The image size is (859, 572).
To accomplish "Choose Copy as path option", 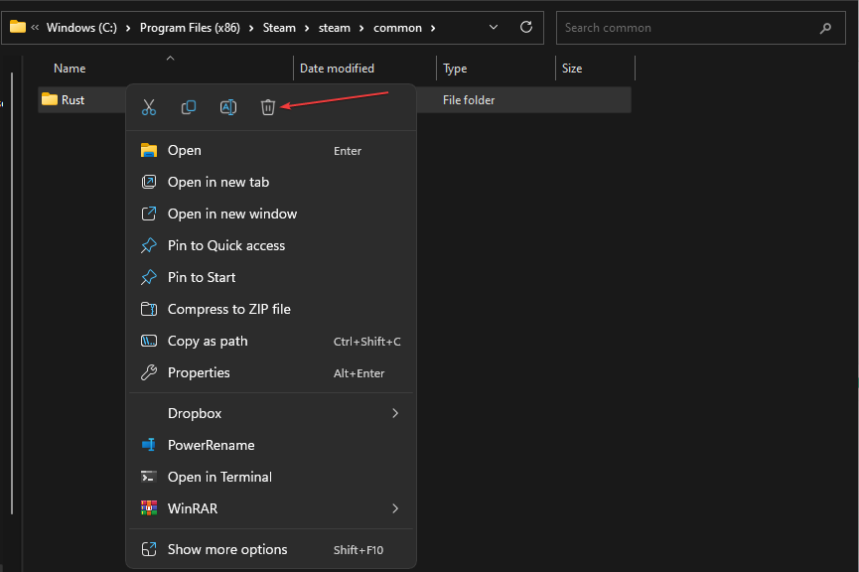I will 208,341.
